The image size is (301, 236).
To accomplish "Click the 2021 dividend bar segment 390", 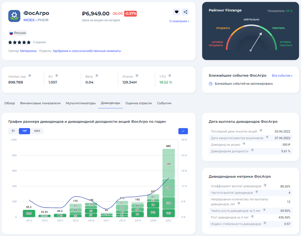I will tap(169, 164).
